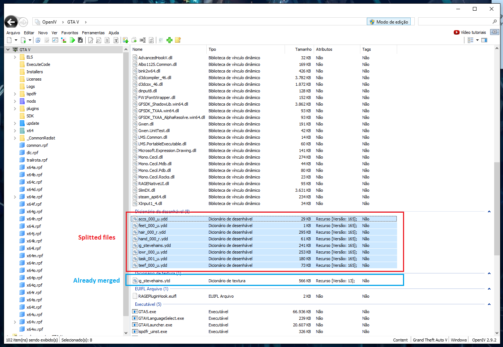Open the Ver menu
Image resolution: width=503 pixels, height=347 pixels.
[54, 33]
